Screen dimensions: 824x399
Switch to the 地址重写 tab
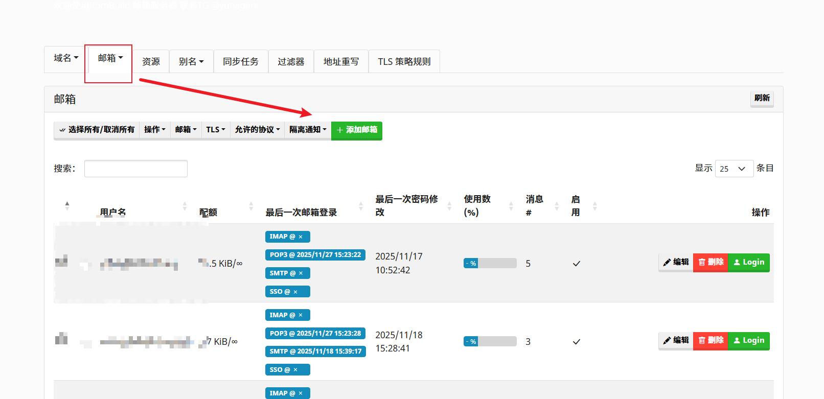[341, 61]
